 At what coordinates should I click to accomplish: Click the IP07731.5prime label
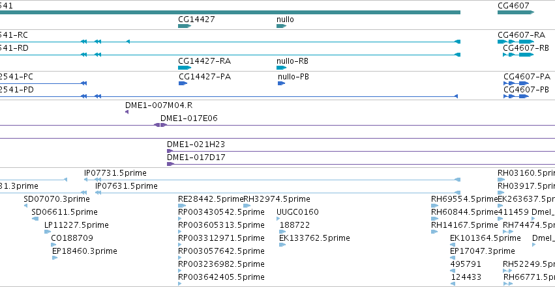tap(115, 173)
